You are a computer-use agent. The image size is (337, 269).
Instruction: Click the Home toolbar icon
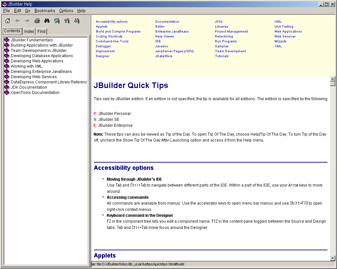[8, 21]
